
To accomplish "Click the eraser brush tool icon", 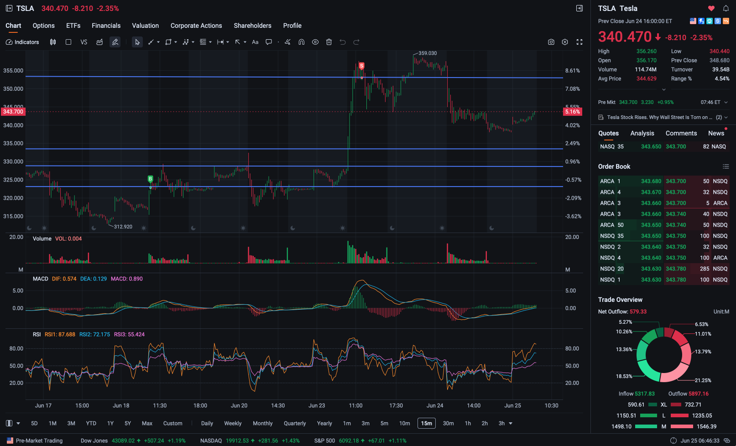I will [287, 42].
